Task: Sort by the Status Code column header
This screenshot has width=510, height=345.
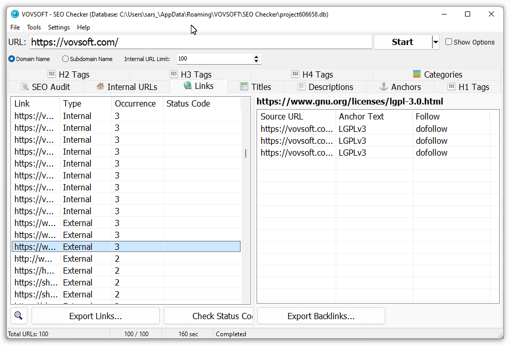Action: 202,103
